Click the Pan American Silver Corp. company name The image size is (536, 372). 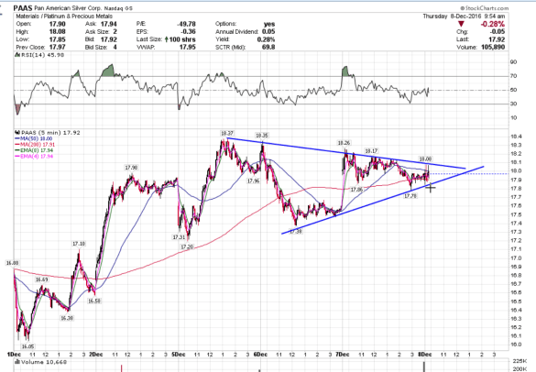68,8
